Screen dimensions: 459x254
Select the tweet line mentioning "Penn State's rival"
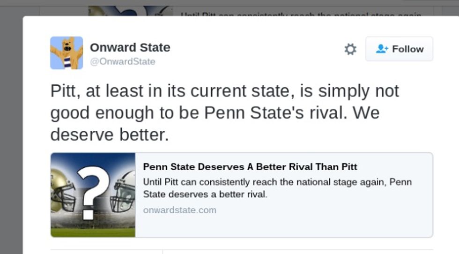click(x=215, y=113)
